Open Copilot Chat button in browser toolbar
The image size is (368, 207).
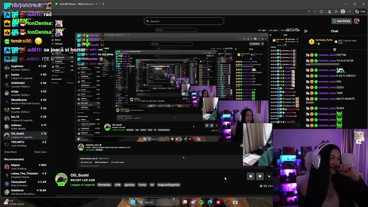pos(360,11)
